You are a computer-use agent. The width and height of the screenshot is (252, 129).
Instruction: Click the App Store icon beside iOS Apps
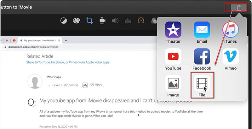[x=85, y=85]
